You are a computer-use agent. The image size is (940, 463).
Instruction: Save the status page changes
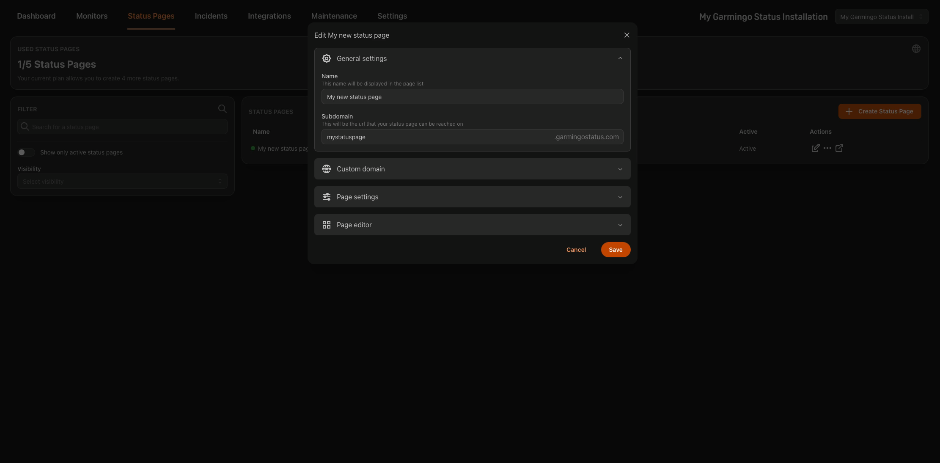tap(616, 250)
